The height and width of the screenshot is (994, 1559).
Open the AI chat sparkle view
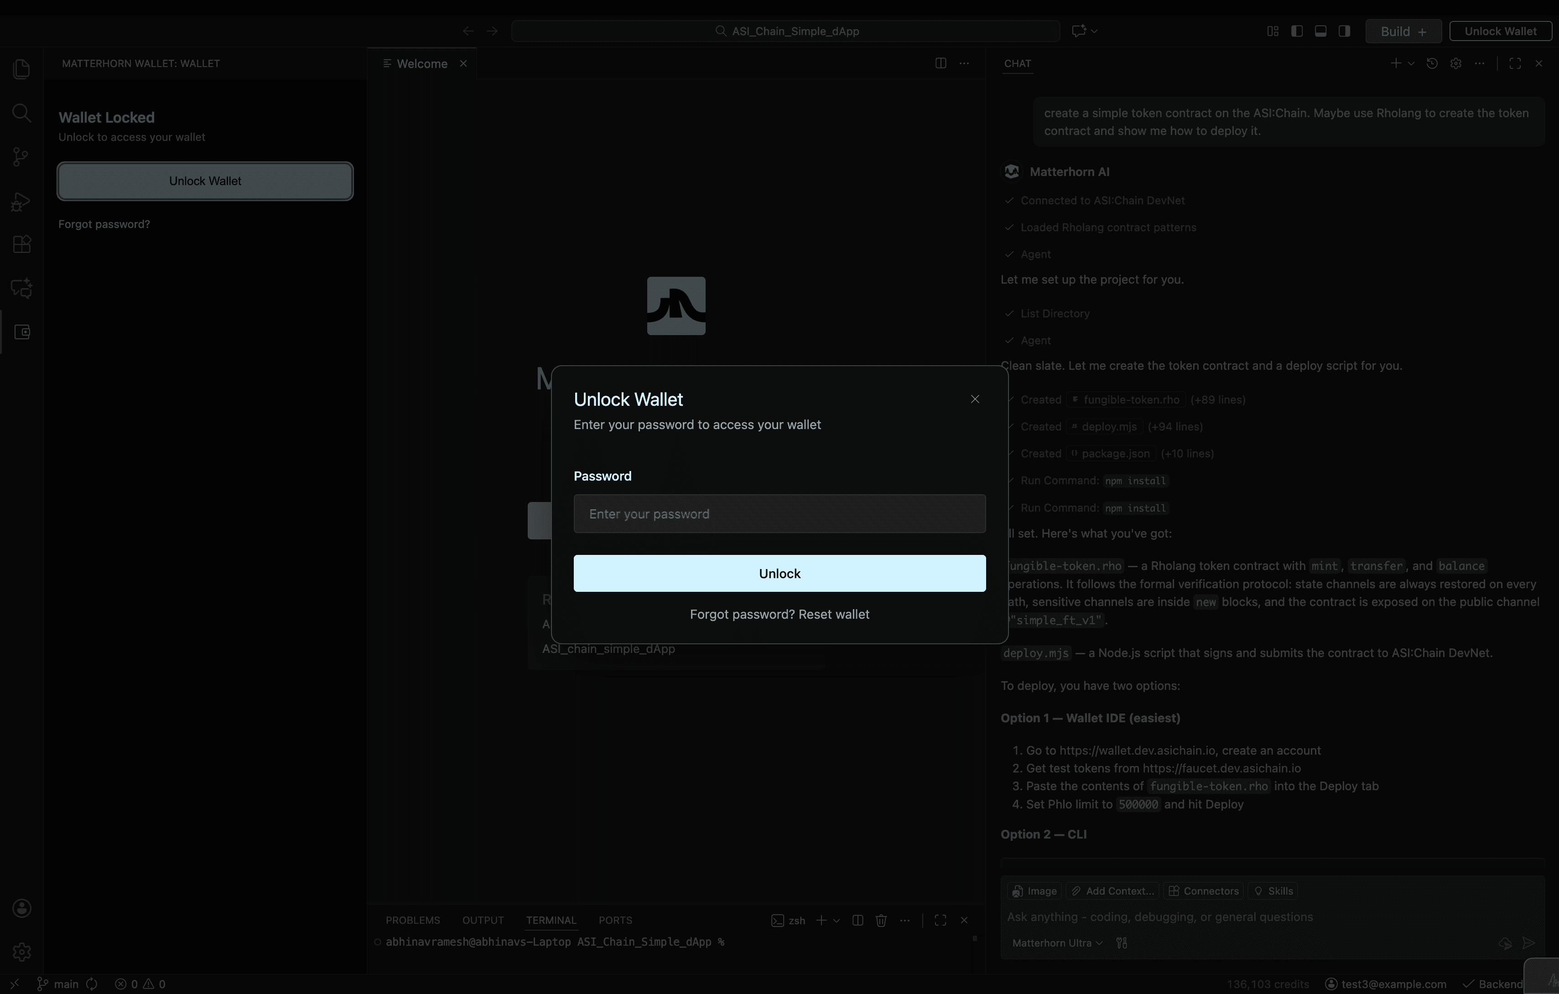(x=21, y=289)
